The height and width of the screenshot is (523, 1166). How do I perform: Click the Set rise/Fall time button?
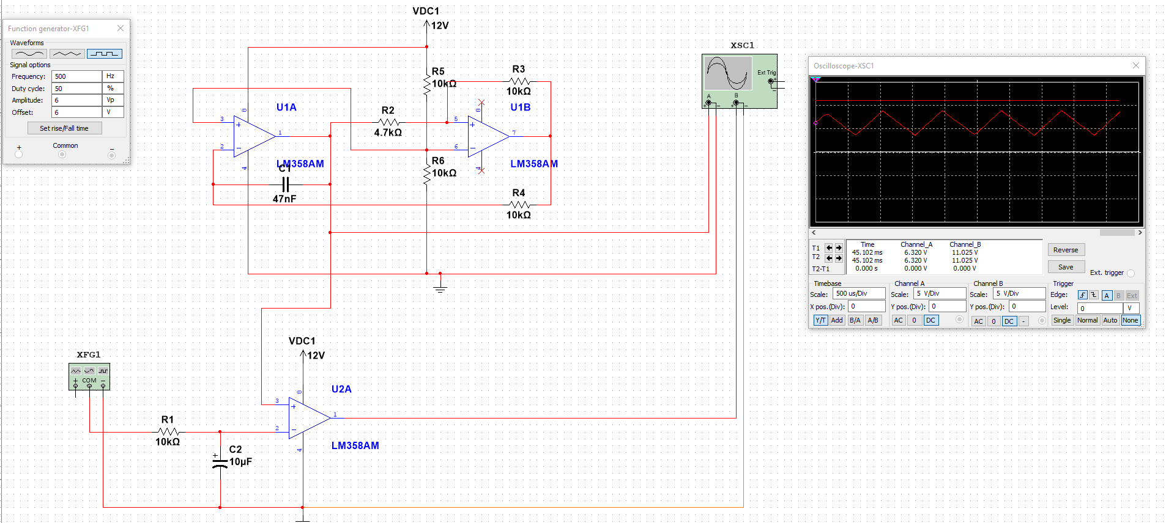(x=64, y=128)
